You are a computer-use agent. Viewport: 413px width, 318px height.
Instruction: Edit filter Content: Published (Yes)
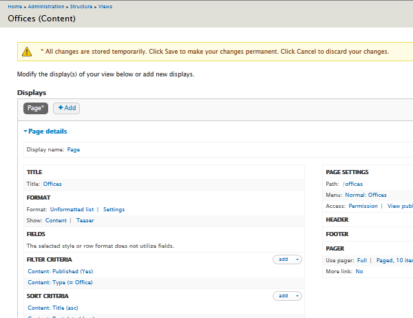[61, 271]
